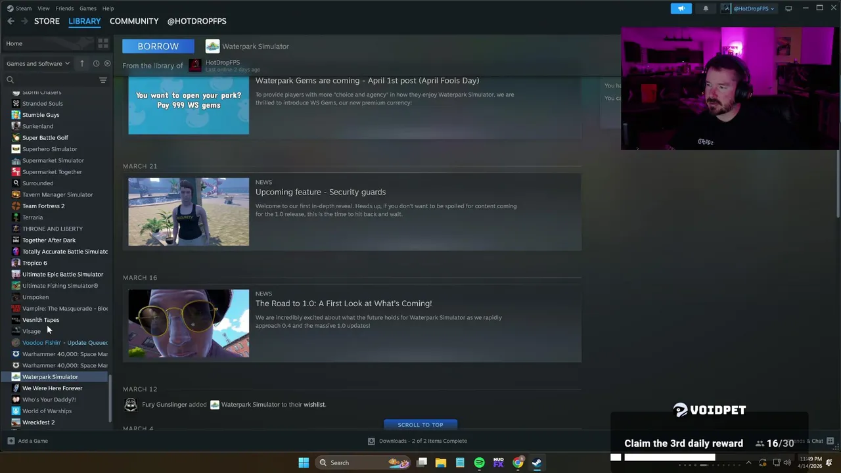
Task: Switch to the STORE tab
Action: point(47,21)
